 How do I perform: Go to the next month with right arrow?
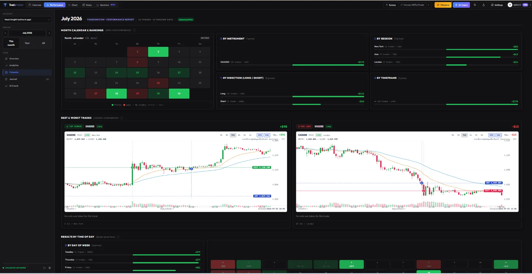tap(49, 33)
